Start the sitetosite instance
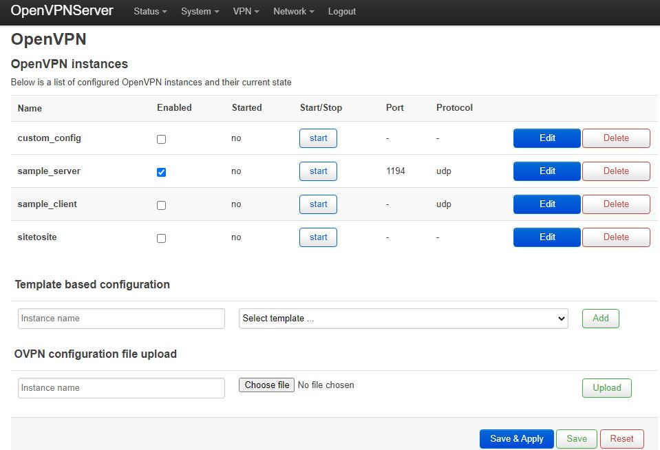The height and width of the screenshot is (450, 660). [318, 237]
